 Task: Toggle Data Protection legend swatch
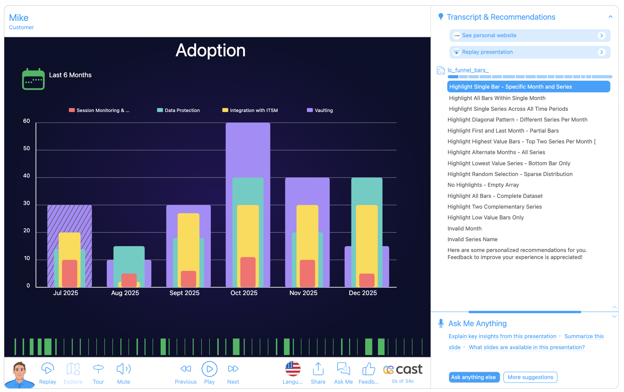click(x=160, y=110)
